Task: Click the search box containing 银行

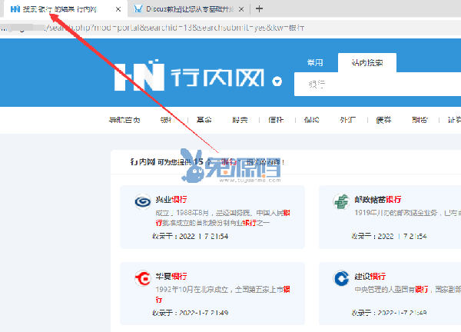Action: coord(377,84)
